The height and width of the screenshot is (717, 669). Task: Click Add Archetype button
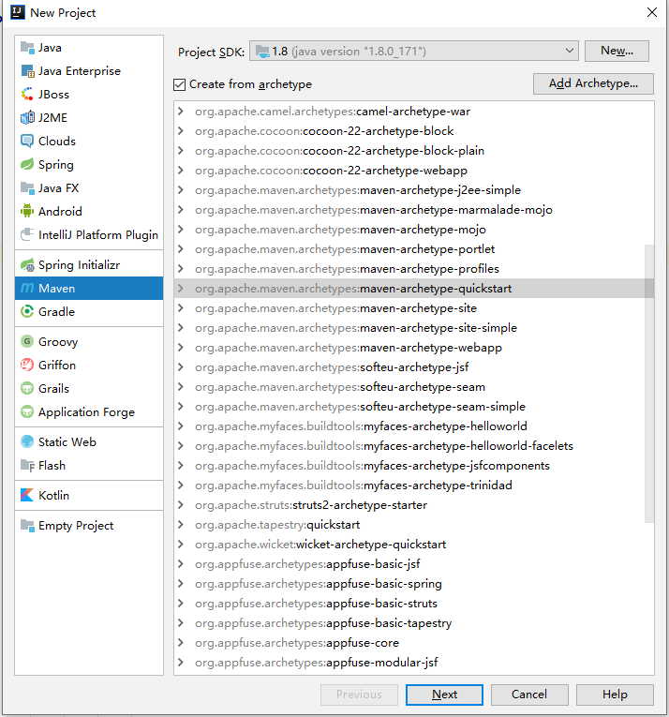(593, 83)
